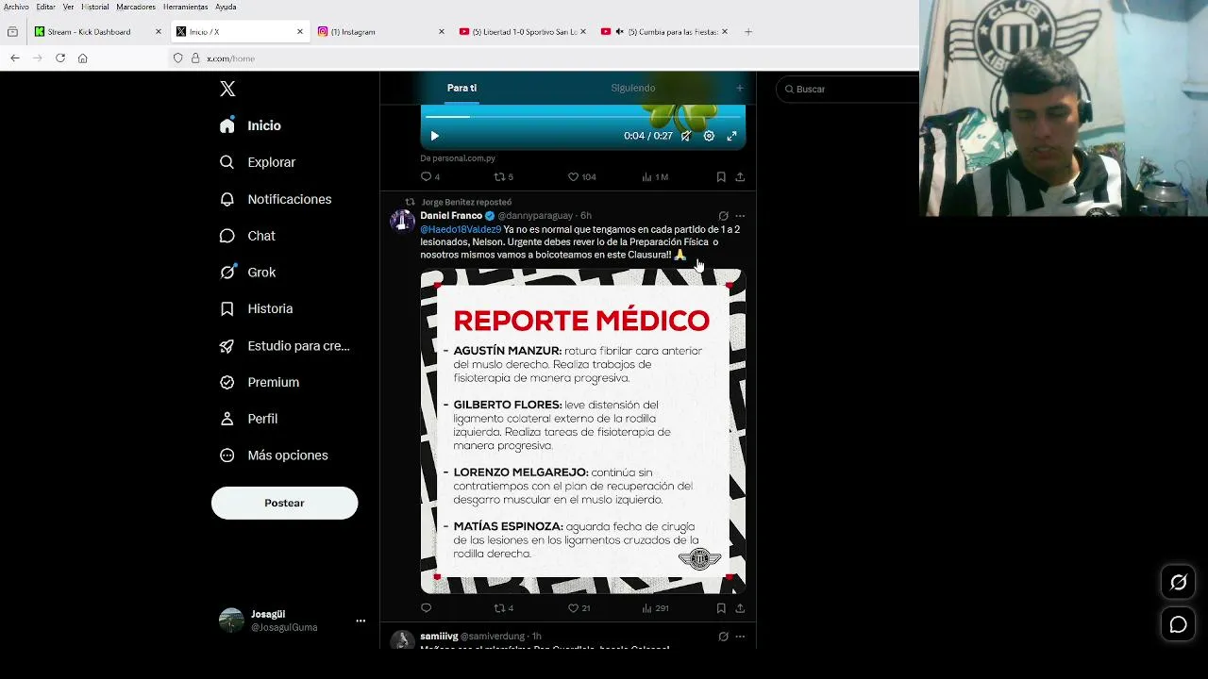Screen dimensions: 1208x679
Task: Click the Buscar search field
Action: [849, 89]
